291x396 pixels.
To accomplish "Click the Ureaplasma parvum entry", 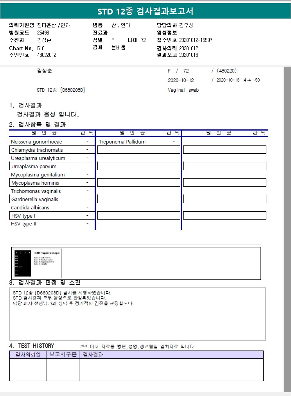I will pos(52,166).
